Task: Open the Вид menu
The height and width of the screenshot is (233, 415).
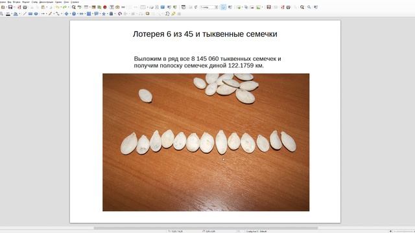Action: point(10,1)
